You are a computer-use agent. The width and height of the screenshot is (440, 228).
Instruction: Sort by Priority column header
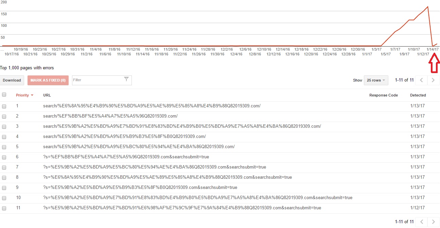[24, 95]
